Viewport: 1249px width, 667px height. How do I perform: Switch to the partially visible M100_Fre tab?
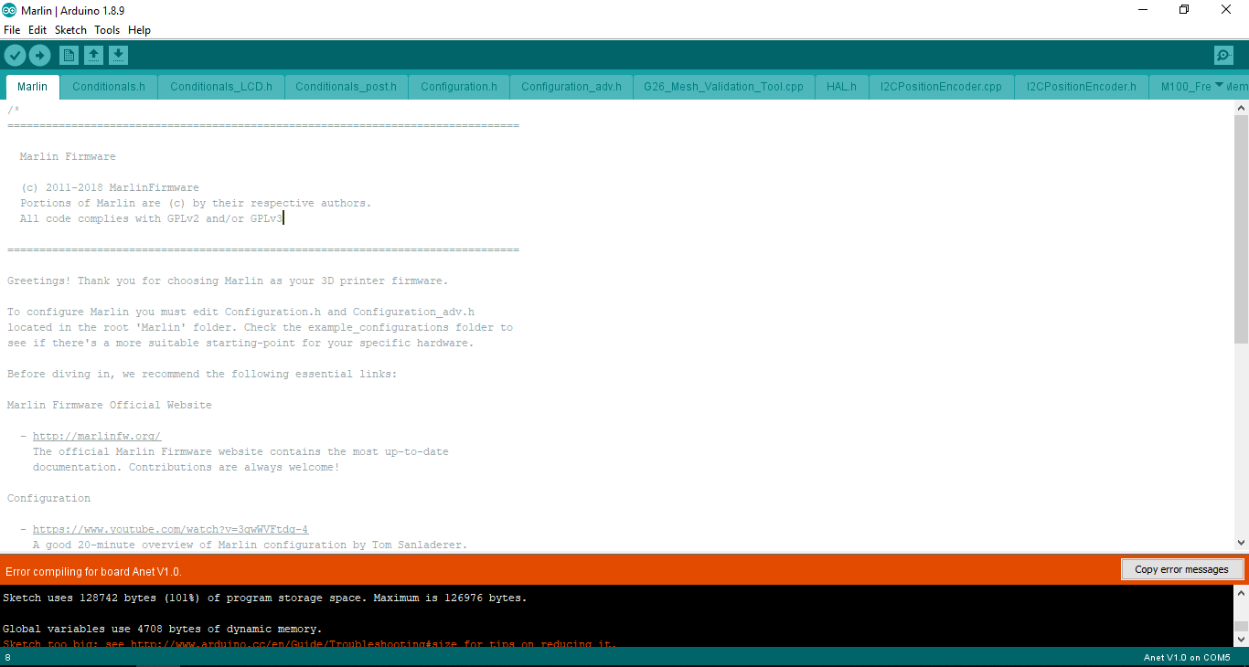1186,87
